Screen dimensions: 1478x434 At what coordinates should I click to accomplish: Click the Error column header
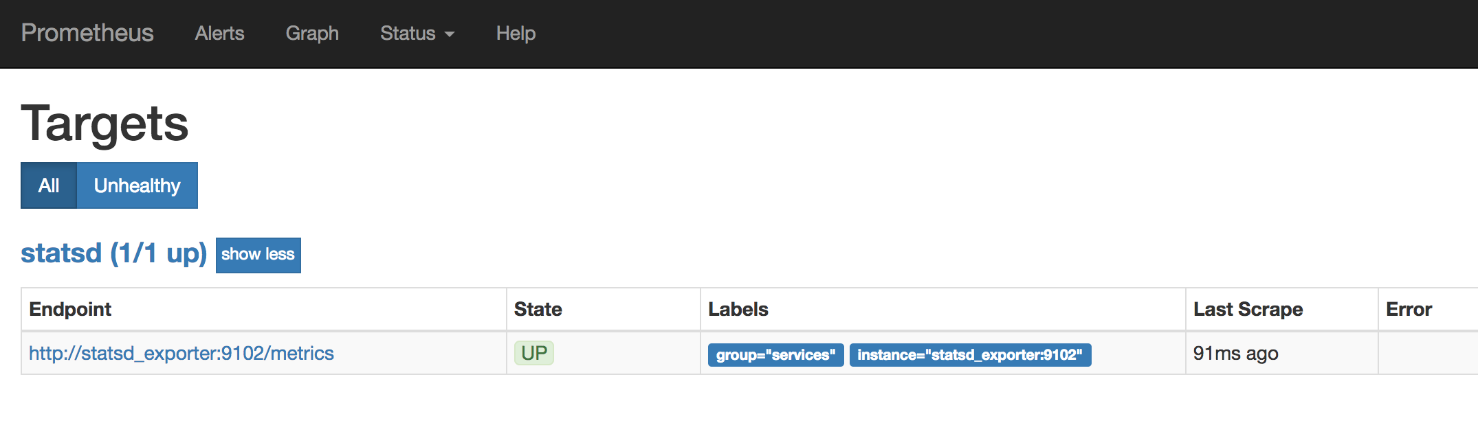(1409, 309)
